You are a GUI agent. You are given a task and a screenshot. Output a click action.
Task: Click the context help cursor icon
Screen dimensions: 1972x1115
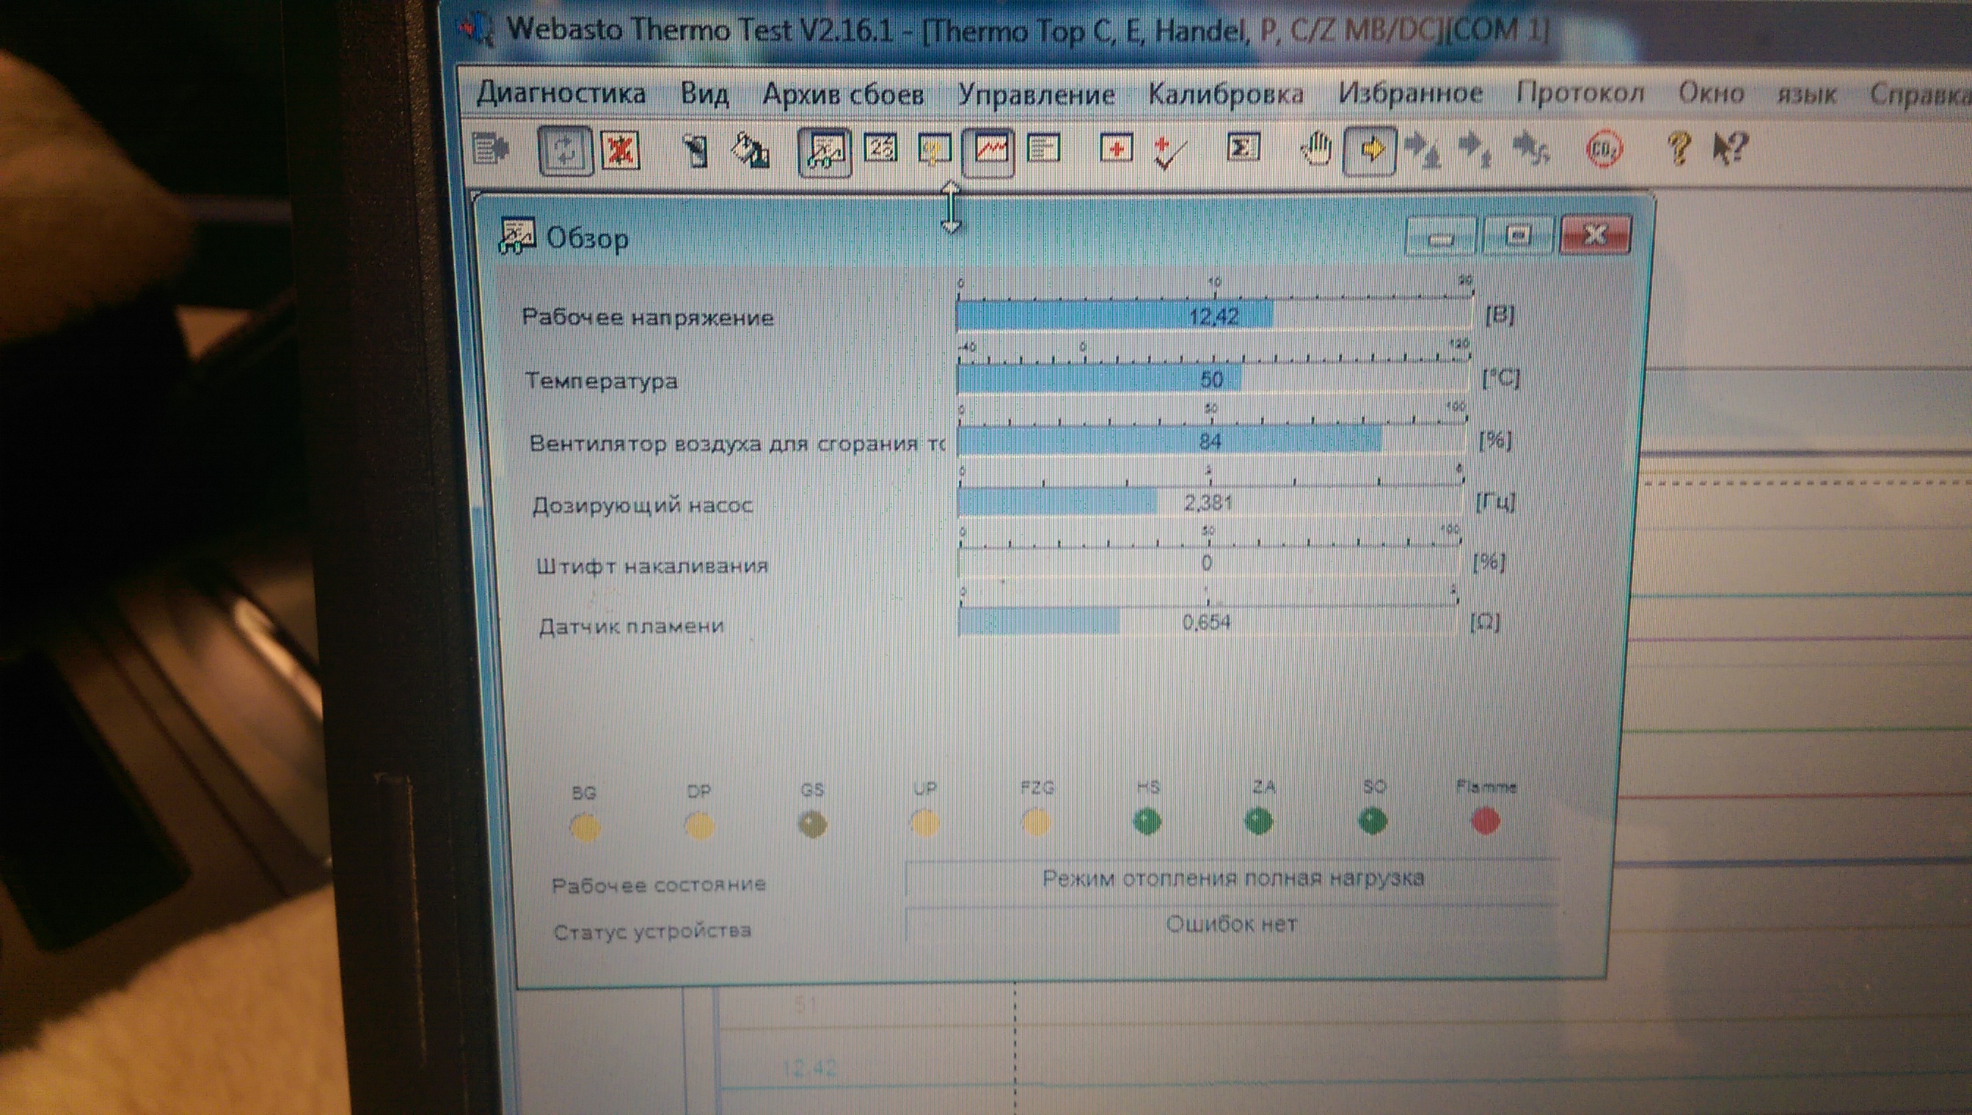(x=1731, y=147)
